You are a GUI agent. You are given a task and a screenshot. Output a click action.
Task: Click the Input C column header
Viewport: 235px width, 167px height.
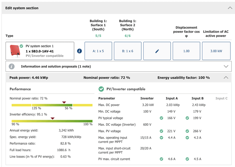pos(221,98)
